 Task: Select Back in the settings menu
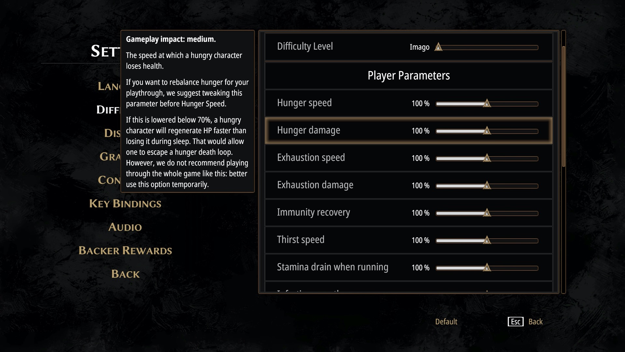pos(125,274)
